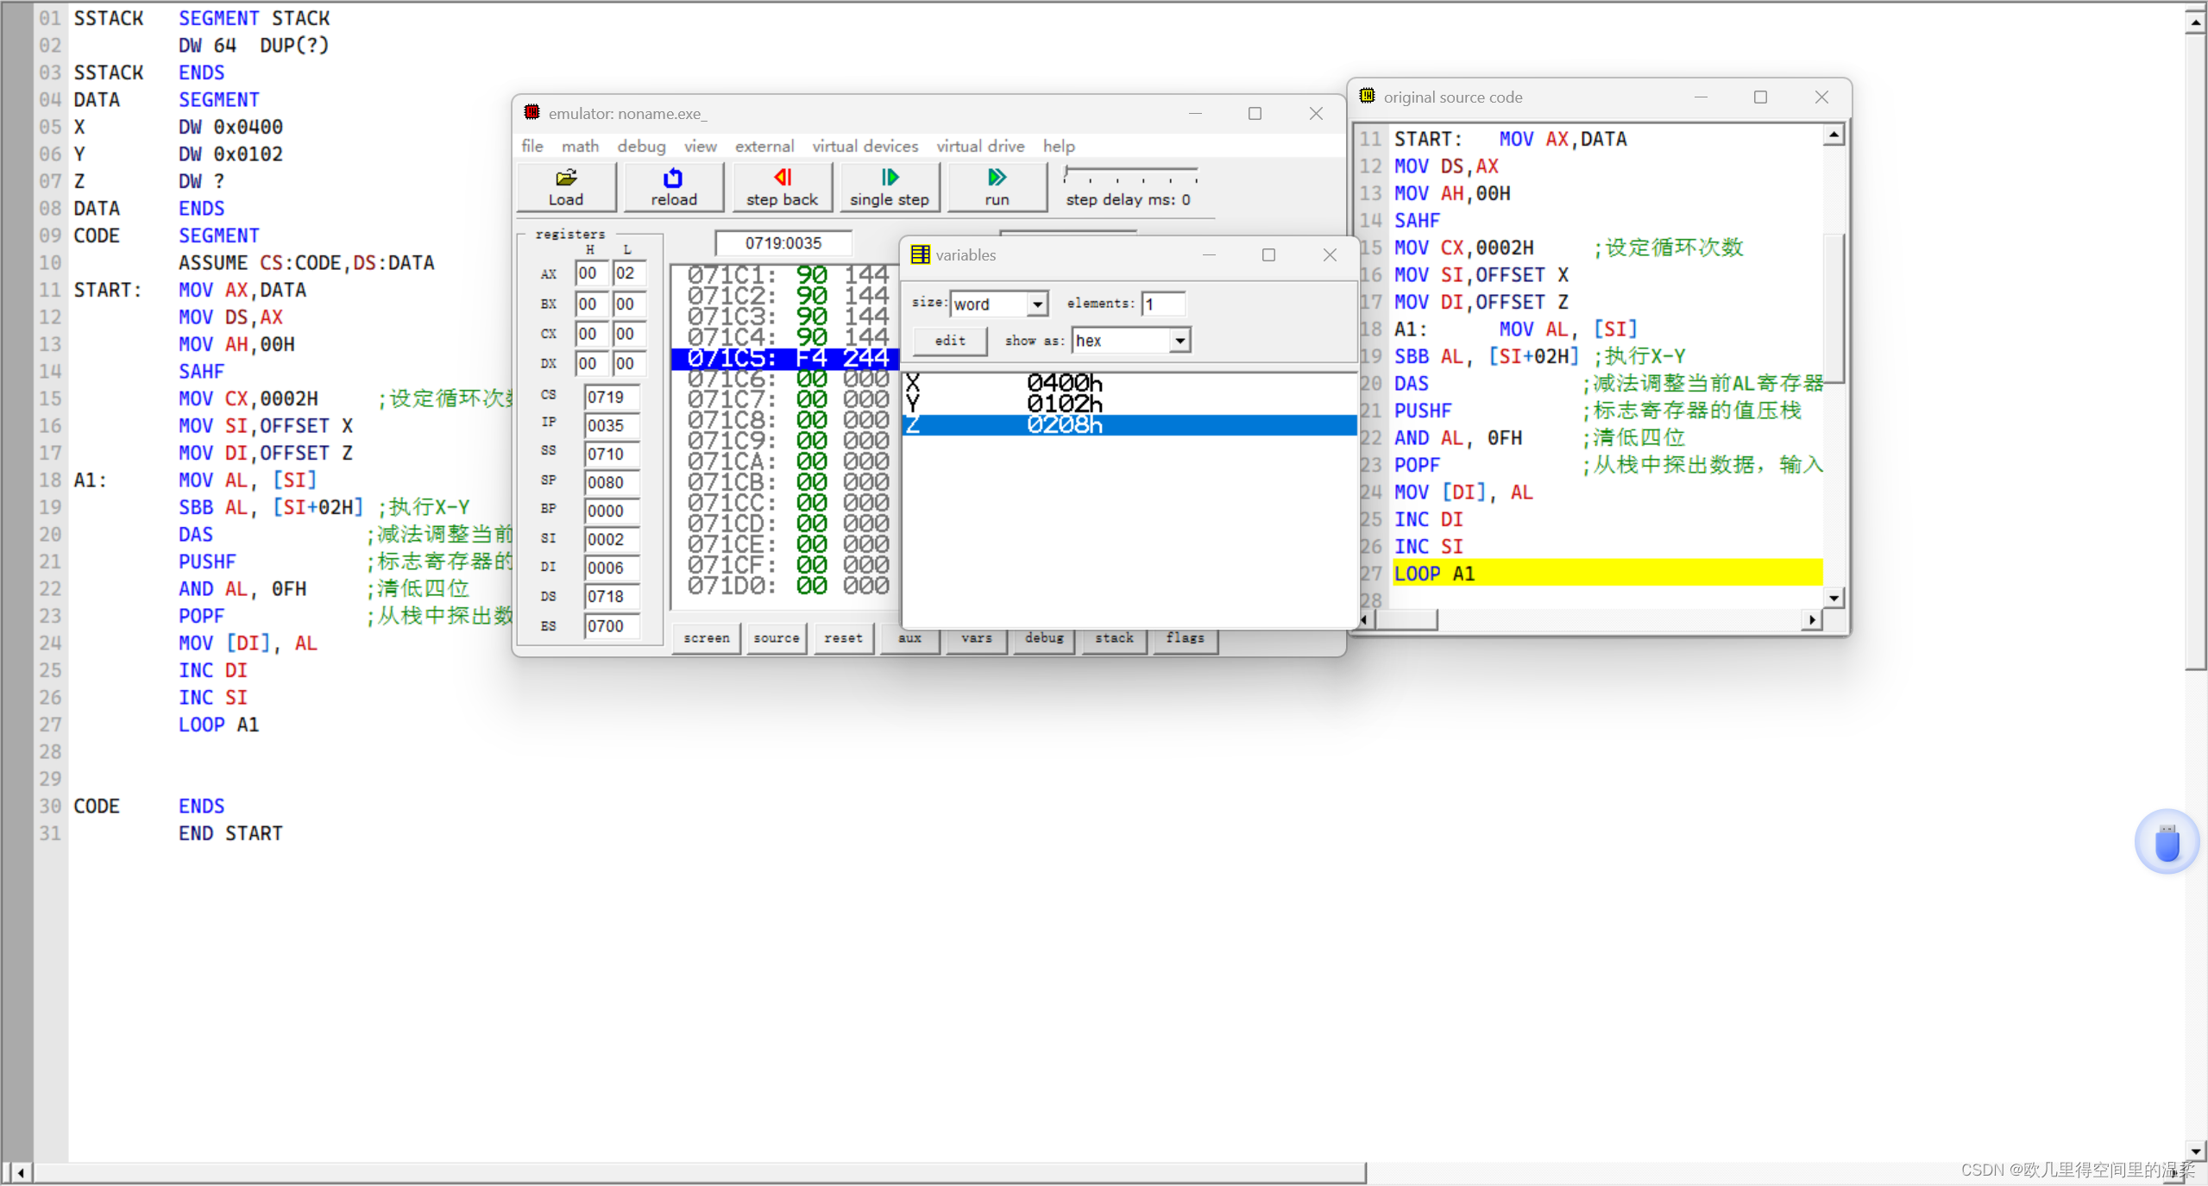Expand the size word dropdown
Image resolution: width=2208 pixels, height=1186 pixels.
1037,304
